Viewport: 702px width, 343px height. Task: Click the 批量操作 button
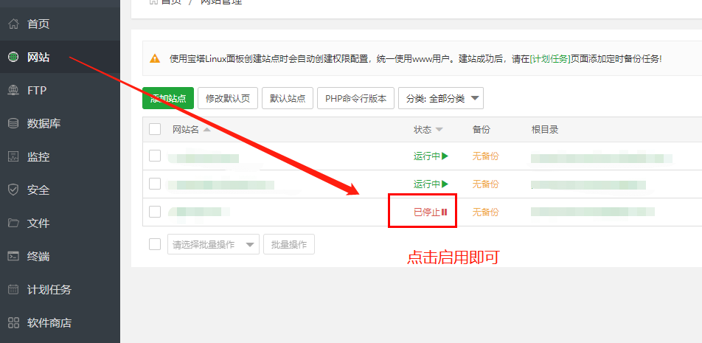(x=289, y=244)
